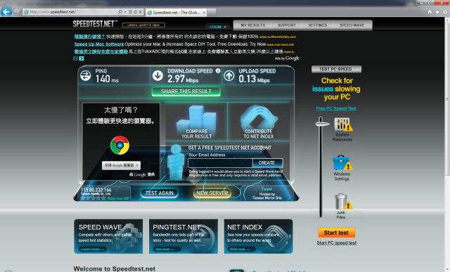Click the Taipei hosted-by server label
Image resolution: width=450 pixels, height=272 pixels.
click(x=267, y=193)
